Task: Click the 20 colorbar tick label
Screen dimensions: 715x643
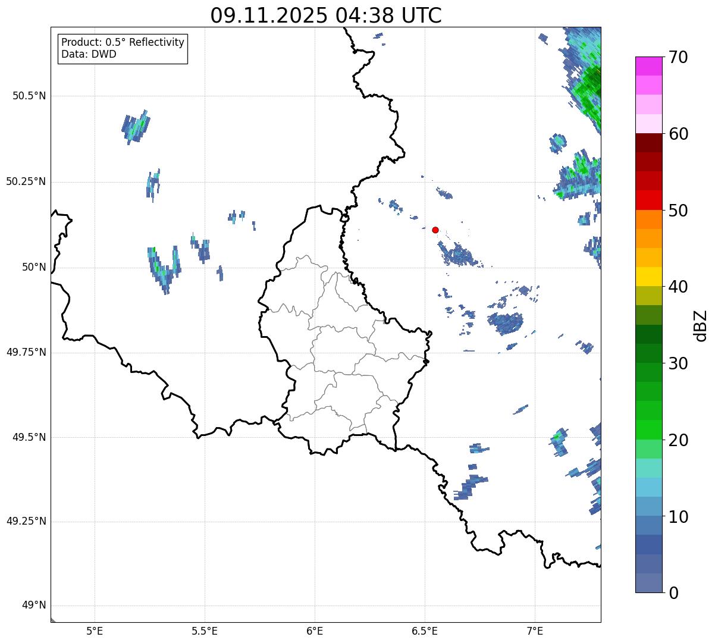Action: click(x=678, y=440)
